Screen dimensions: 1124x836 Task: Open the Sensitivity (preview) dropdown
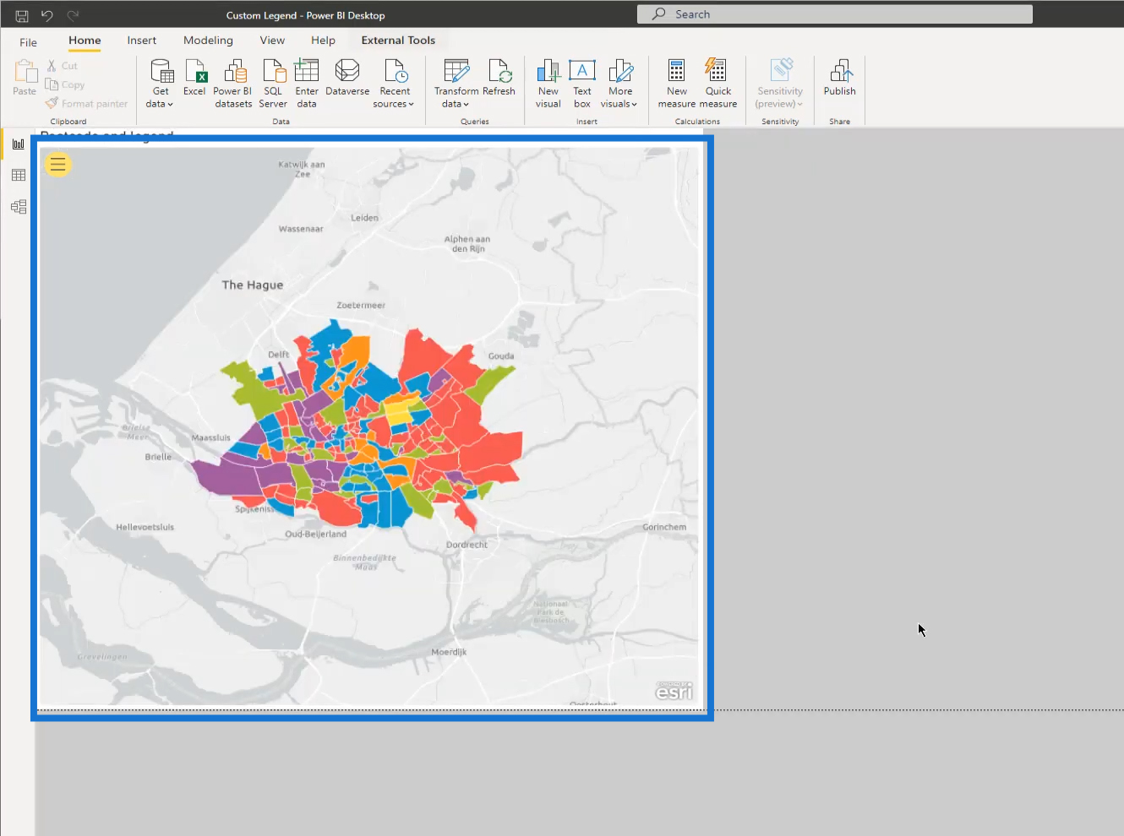(780, 84)
